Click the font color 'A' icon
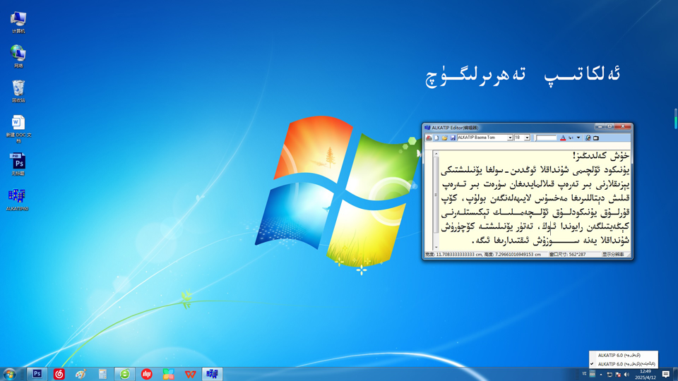The height and width of the screenshot is (381, 678). pos(563,138)
